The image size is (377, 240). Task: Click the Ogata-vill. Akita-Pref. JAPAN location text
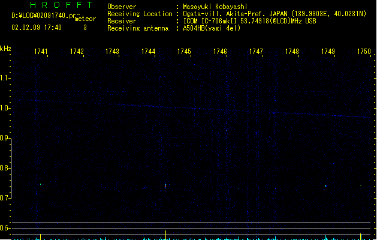275,14
